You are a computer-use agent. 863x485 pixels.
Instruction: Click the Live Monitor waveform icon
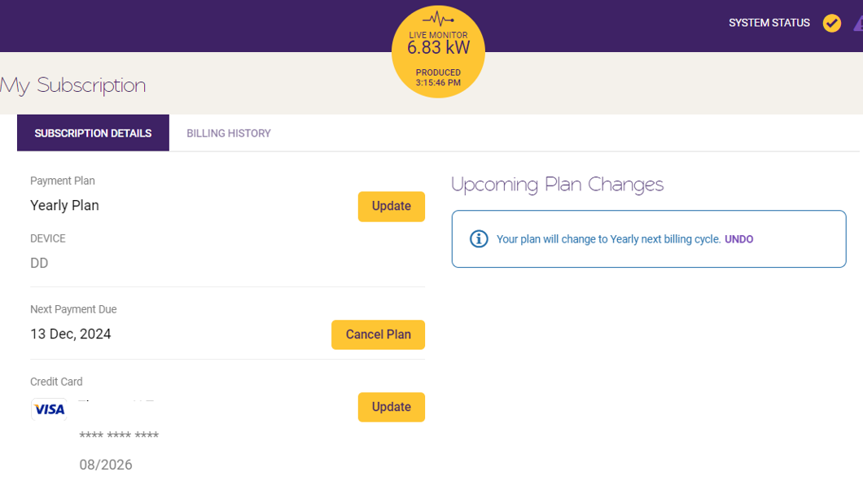click(x=438, y=18)
